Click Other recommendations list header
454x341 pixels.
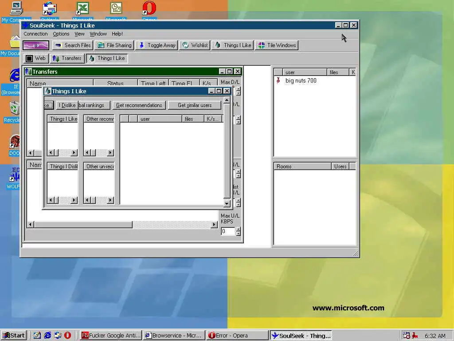(99, 119)
